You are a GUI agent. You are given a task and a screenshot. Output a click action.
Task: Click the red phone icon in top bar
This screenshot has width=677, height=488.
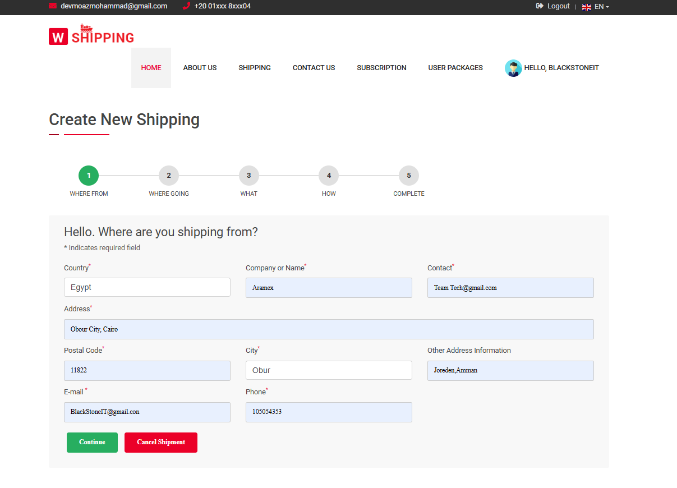click(187, 6)
